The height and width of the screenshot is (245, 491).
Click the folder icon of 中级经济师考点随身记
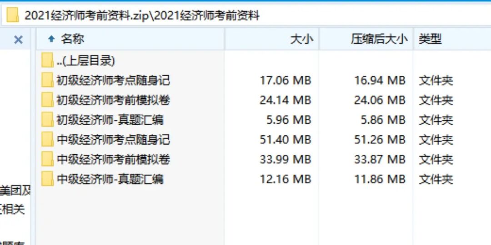point(47,139)
